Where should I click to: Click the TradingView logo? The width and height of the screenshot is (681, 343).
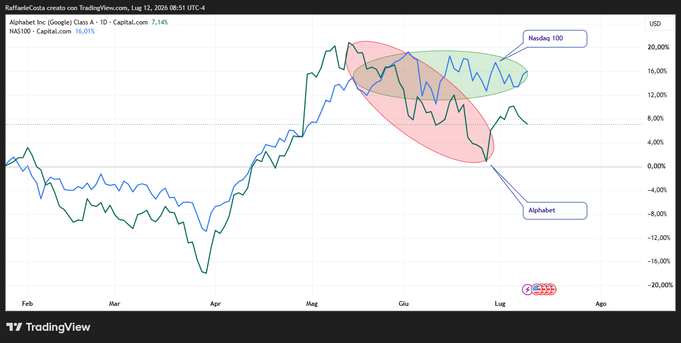point(48,327)
